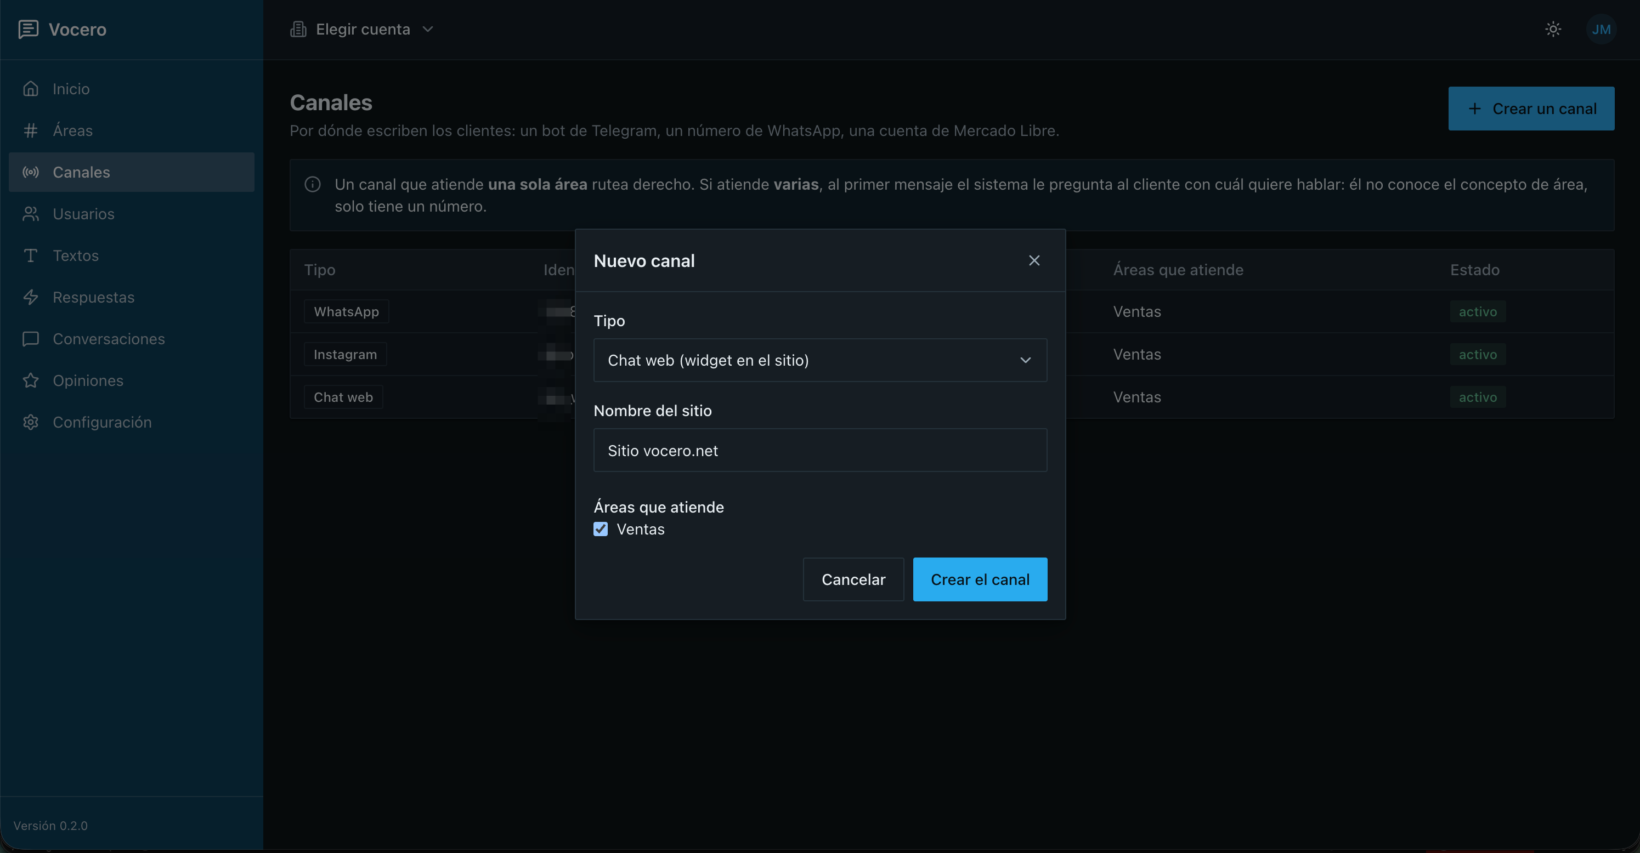Expand the Elegir cuenta account selector
The height and width of the screenshot is (853, 1640).
click(x=362, y=29)
